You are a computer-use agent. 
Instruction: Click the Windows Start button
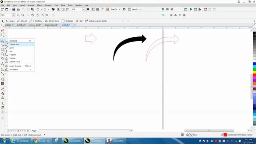coord(4,141)
